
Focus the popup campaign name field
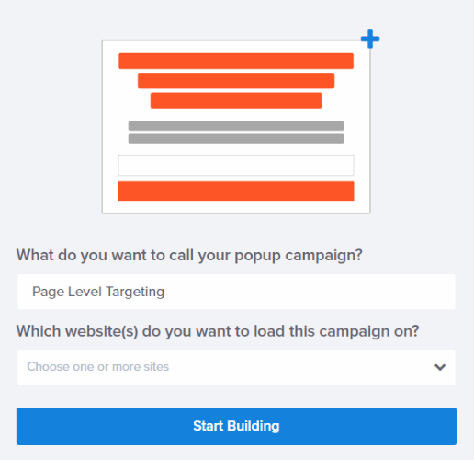pos(236,292)
